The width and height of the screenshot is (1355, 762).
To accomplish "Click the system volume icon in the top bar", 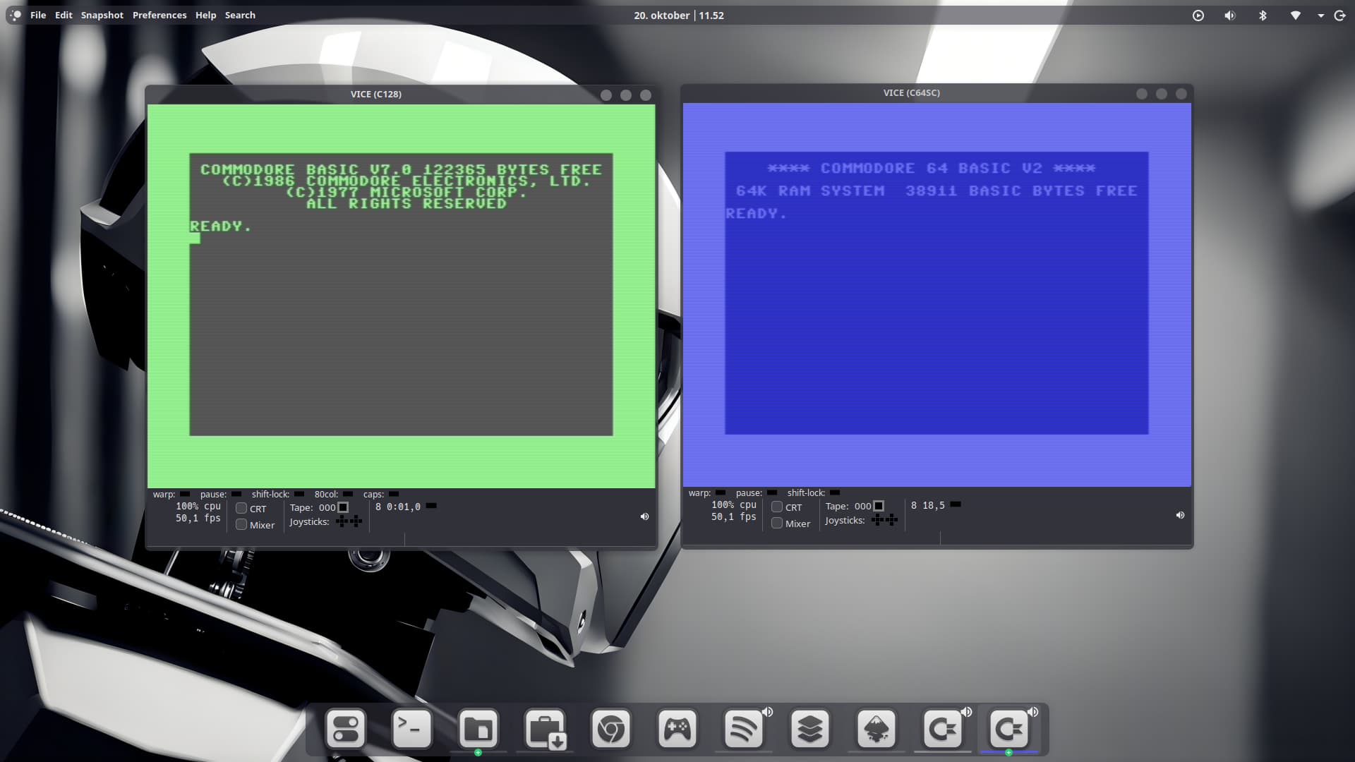I will coord(1230,16).
